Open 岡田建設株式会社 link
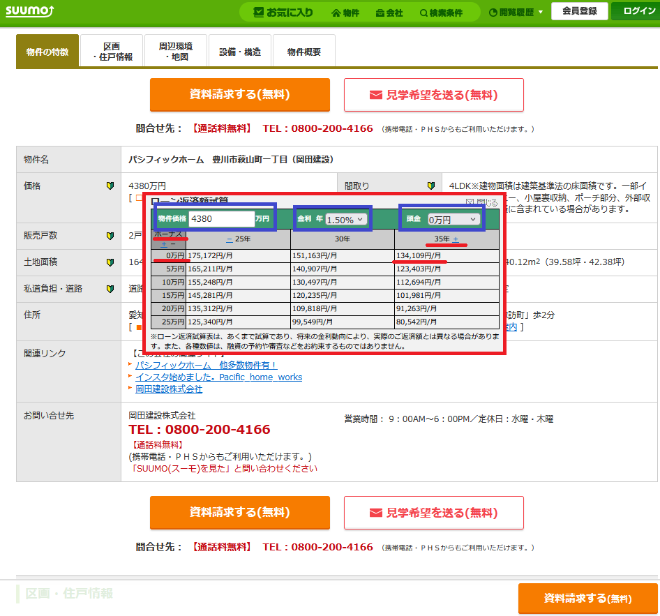This screenshot has width=660, height=616. click(x=169, y=389)
